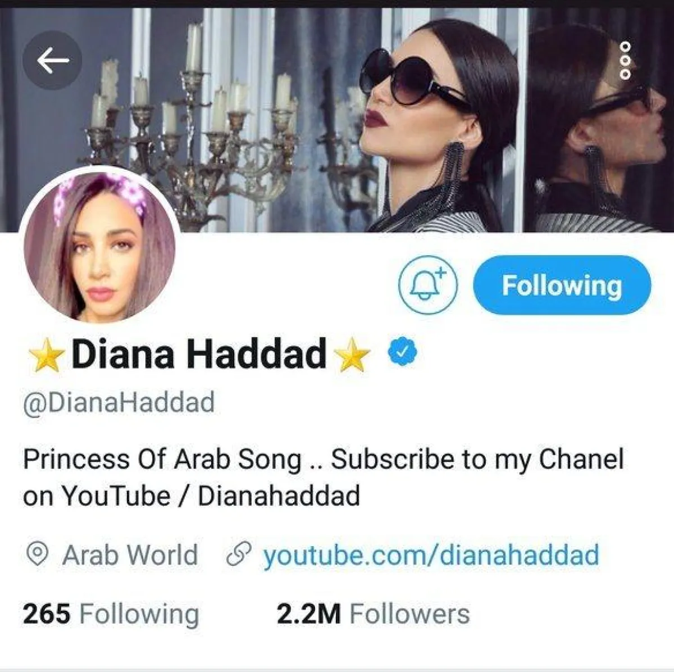Click the location pin icon
Viewport: 674px width, 672px height.
click(x=37, y=555)
